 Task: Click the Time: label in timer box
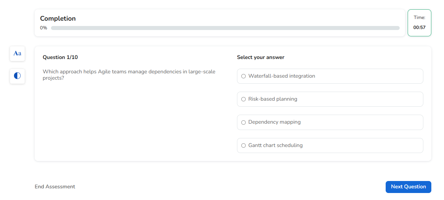pos(419,18)
